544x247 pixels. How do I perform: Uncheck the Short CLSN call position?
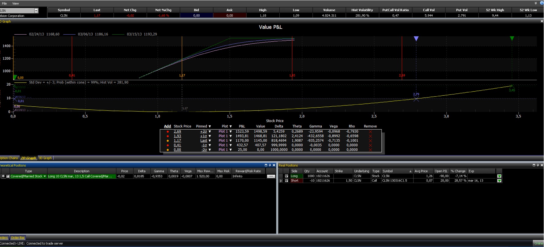point(286,181)
